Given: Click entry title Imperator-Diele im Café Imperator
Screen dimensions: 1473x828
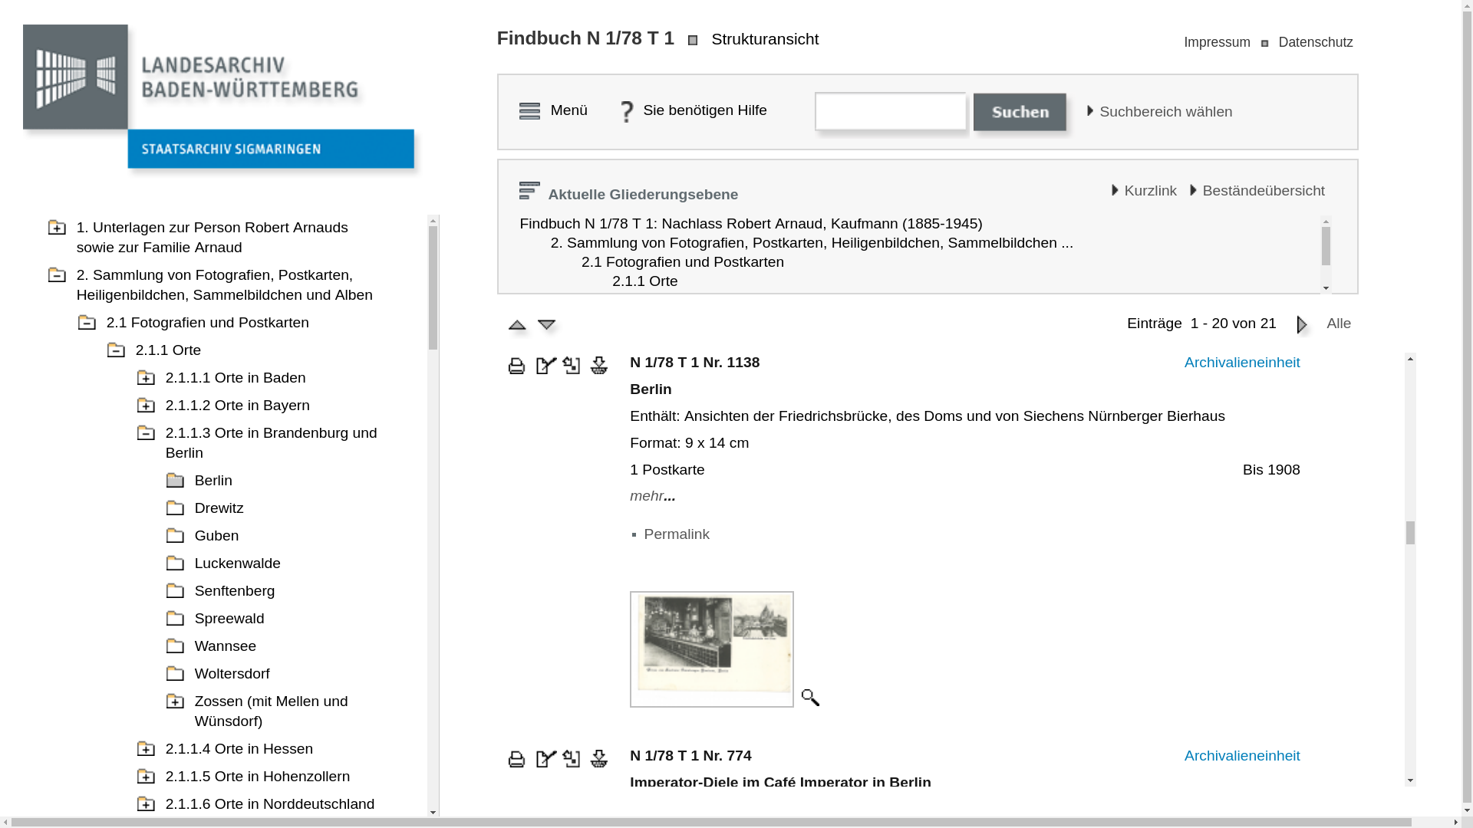Looking at the screenshot, I should 780,780.
